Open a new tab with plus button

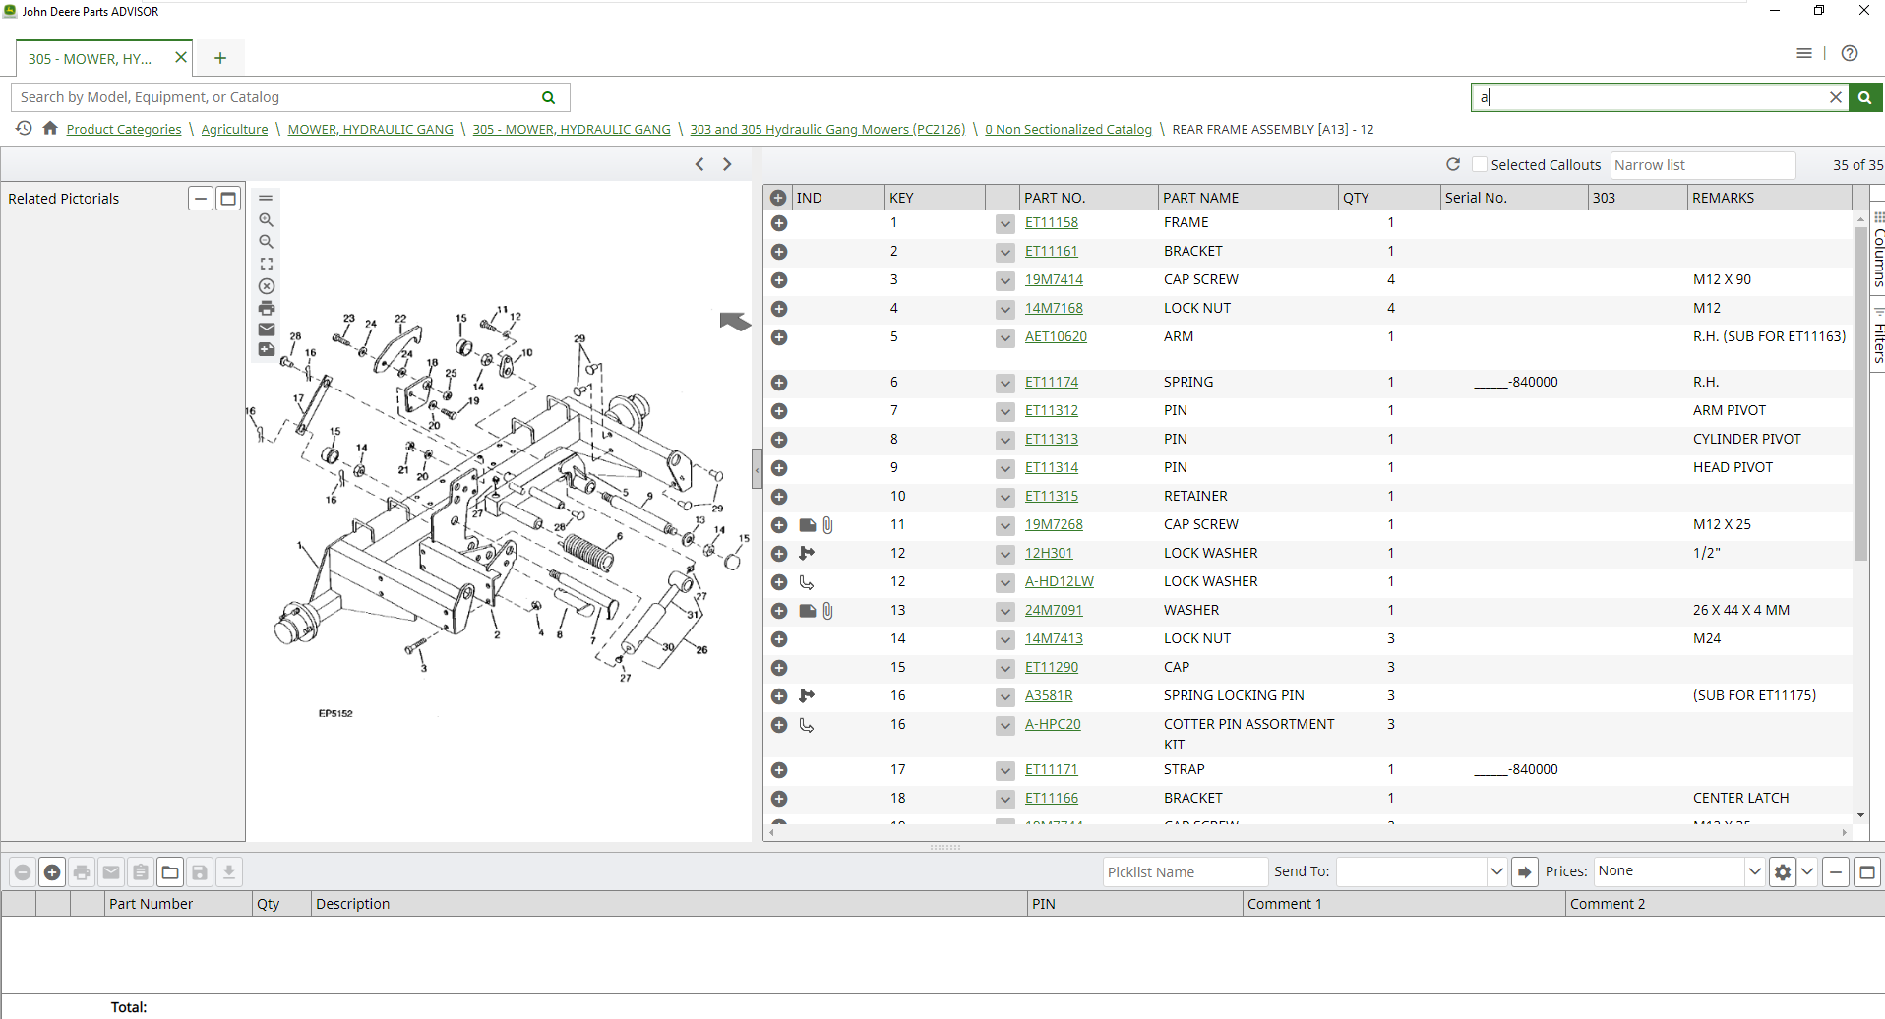[220, 58]
